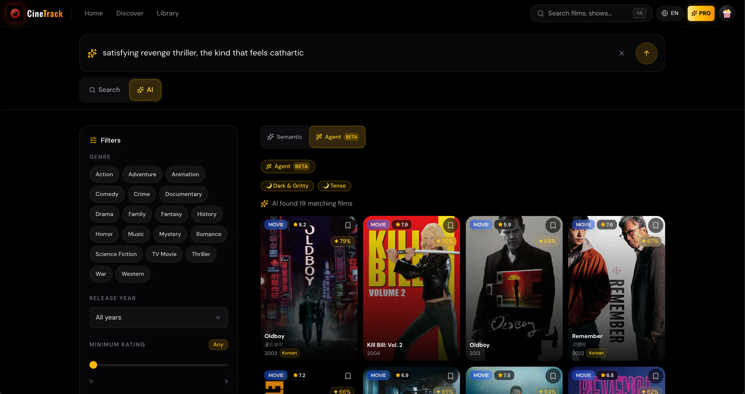Open the Library nav item

tap(168, 13)
